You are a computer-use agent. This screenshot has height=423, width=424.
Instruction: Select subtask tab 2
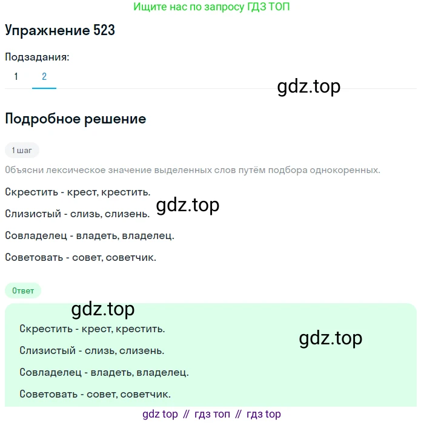44,77
